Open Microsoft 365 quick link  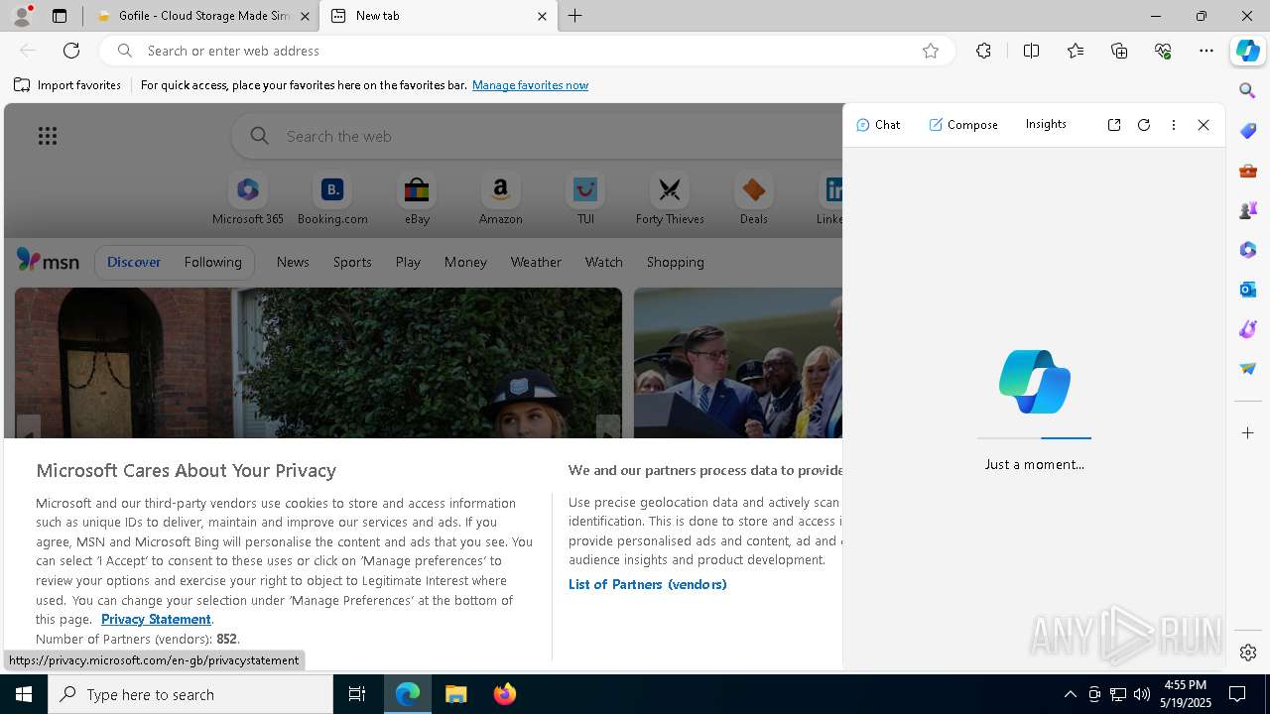pos(248,199)
